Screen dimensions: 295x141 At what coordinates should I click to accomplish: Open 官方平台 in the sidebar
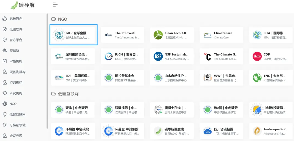(x=16, y=40)
